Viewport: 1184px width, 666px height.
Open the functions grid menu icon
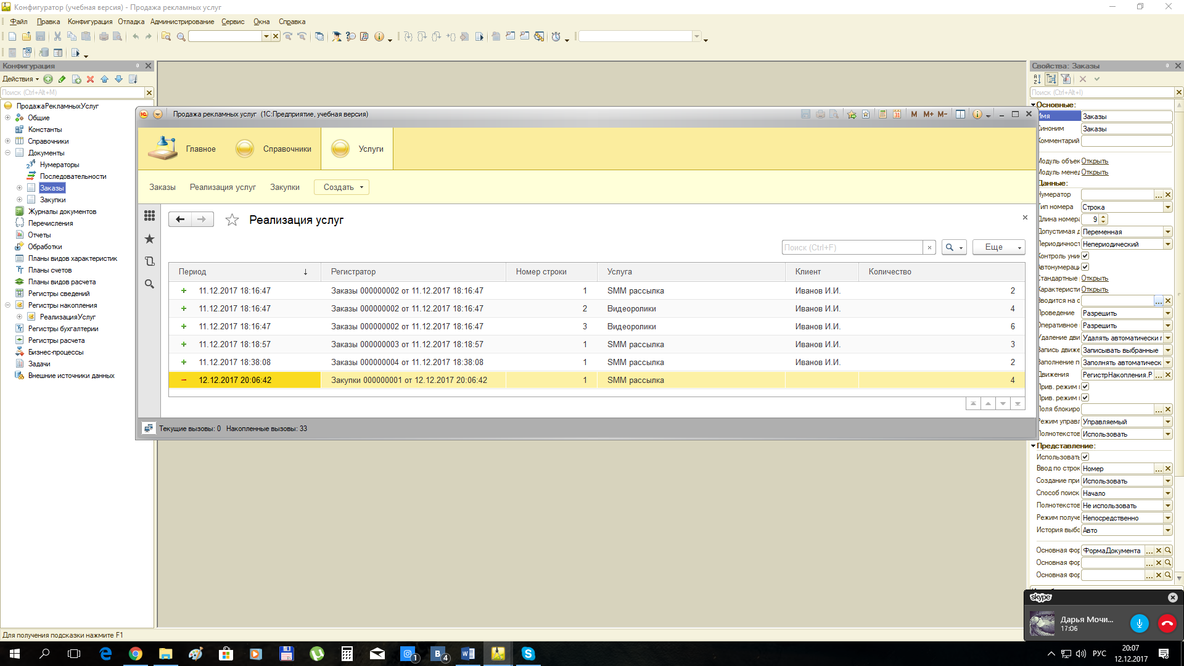click(149, 216)
